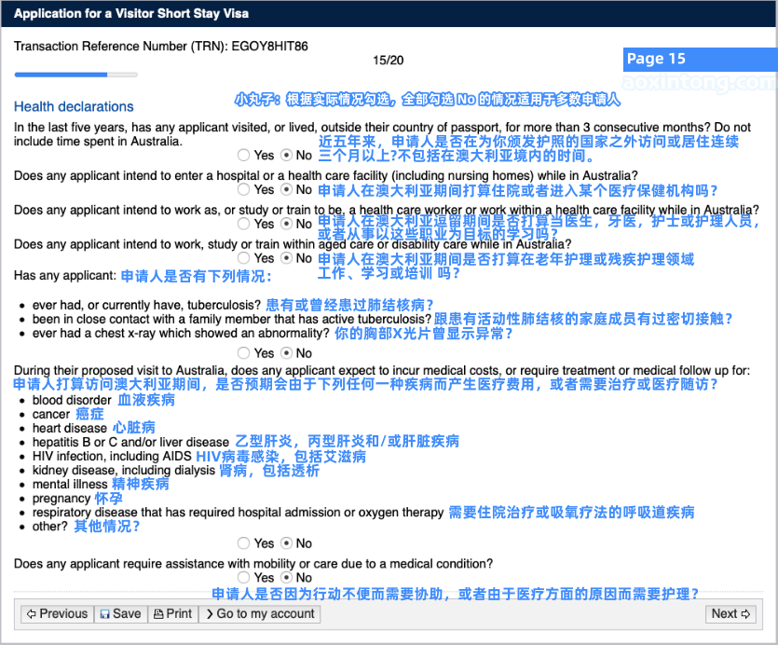Select No for working as health care worker
The height and width of the screenshot is (645, 778).
287,224
